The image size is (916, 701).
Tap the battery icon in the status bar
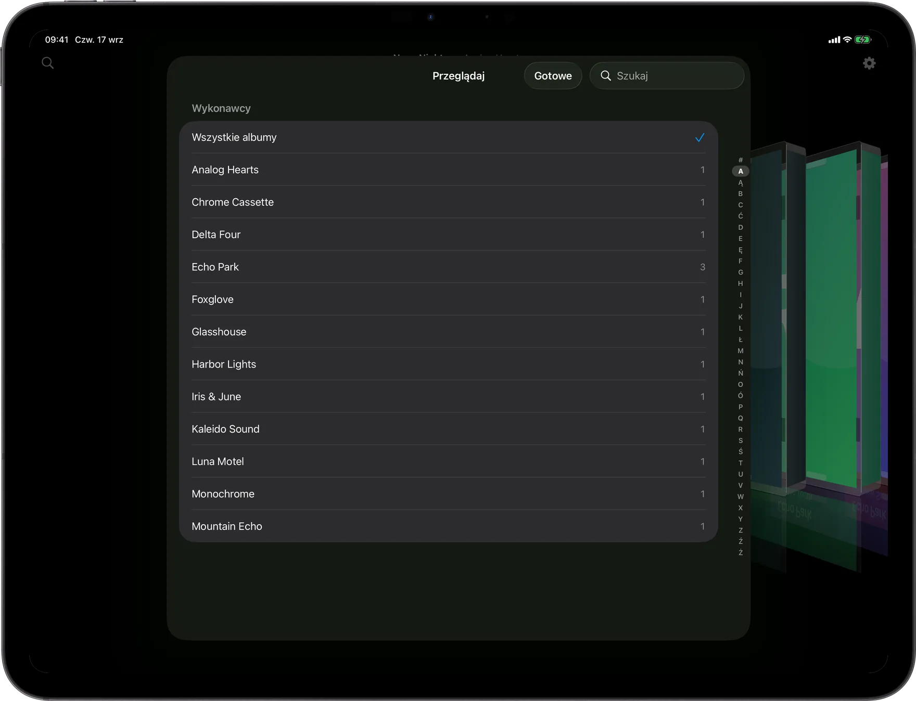pyautogui.click(x=863, y=40)
